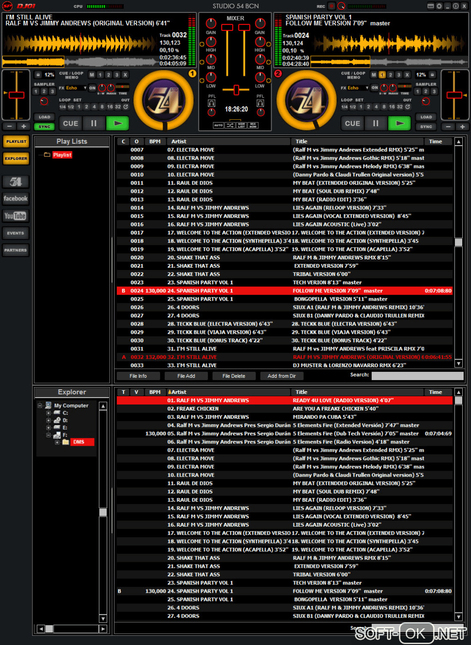This screenshot has height=645, width=471.
Task: Focus the playlist Search input field
Action: pos(417,376)
